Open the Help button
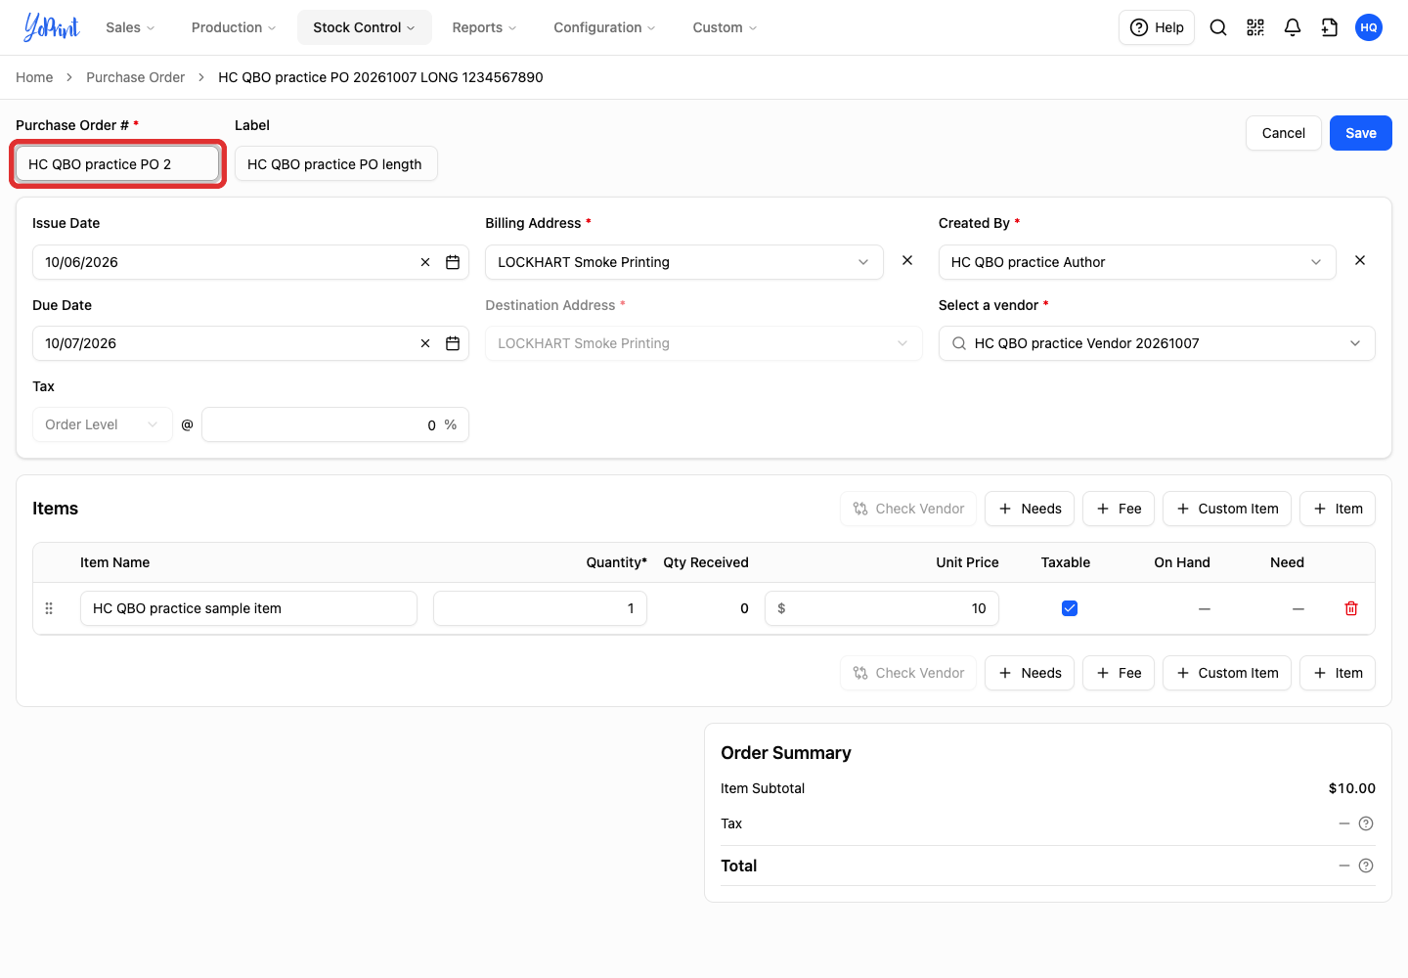 (1157, 27)
